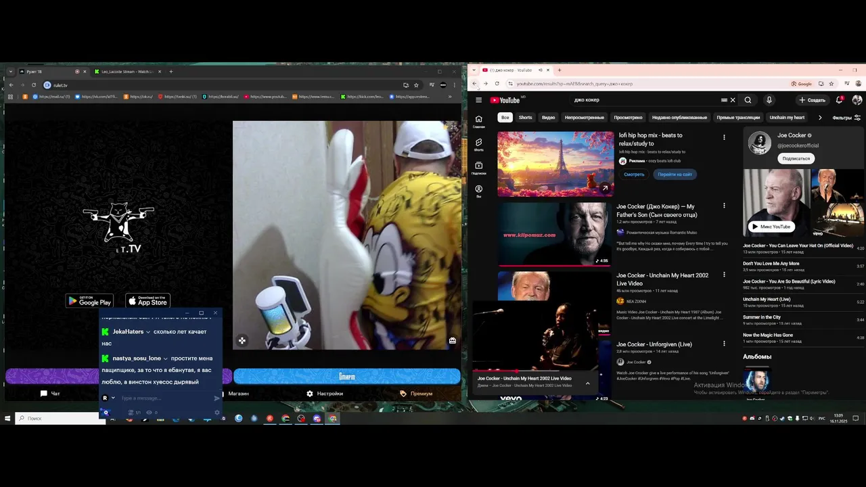Click Перейти на сайт button
This screenshot has height=487, width=866.
(x=675, y=175)
